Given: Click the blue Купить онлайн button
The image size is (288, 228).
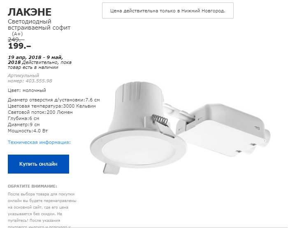Looking at the screenshot, I should pyautogui.click(x=38, y=164).
